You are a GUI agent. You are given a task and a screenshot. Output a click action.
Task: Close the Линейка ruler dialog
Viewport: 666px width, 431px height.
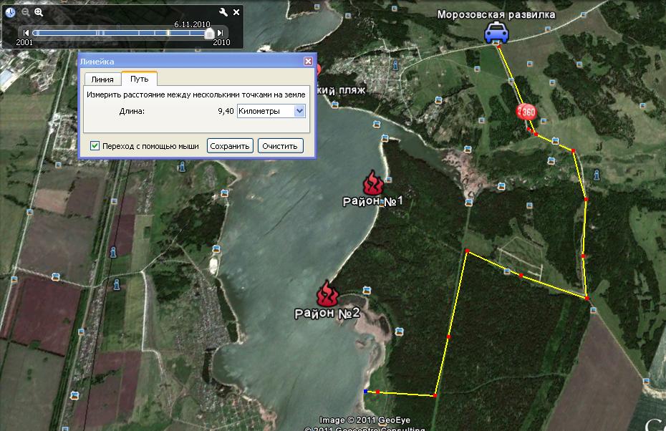[x=308, y=62]
